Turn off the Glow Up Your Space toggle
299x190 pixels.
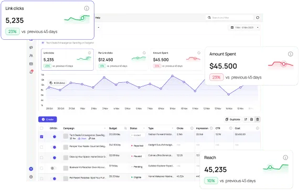[54, 158]
